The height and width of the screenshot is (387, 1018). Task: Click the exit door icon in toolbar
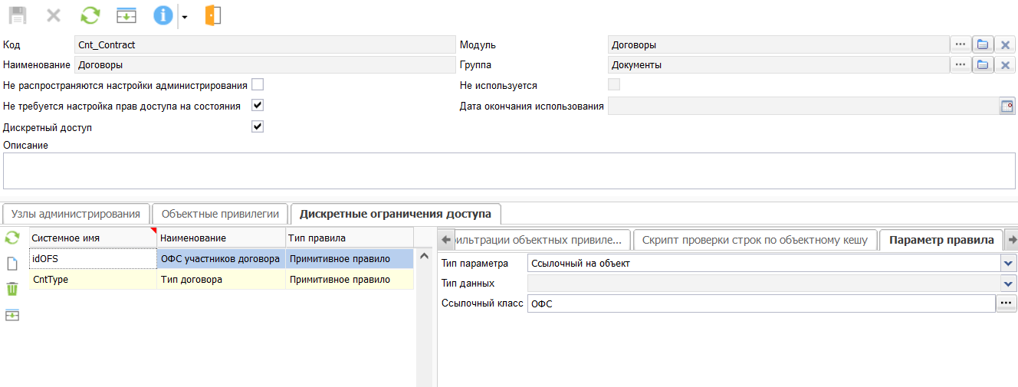pos(213,15)
